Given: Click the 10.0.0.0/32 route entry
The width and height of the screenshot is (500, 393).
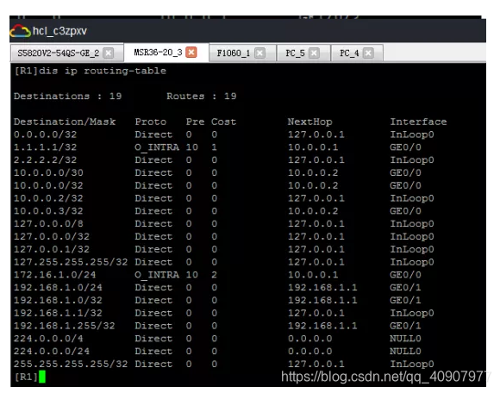Looking at the screenshot, I should (x=217, y=185).
